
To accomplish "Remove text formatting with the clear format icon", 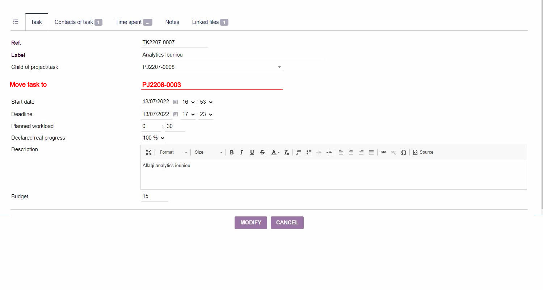I will point(286,152).
